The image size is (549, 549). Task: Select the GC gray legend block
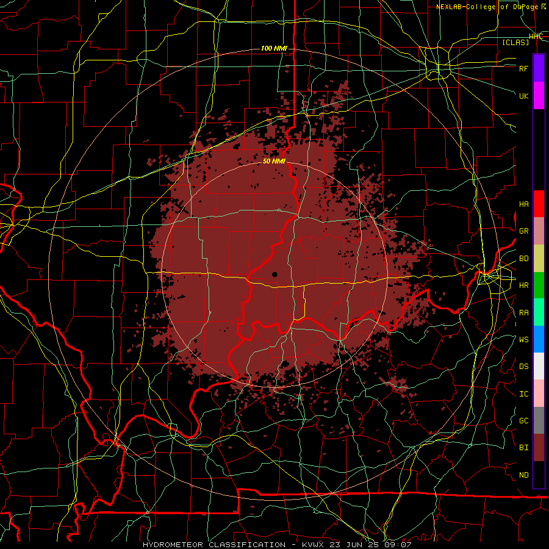point(539,420)
